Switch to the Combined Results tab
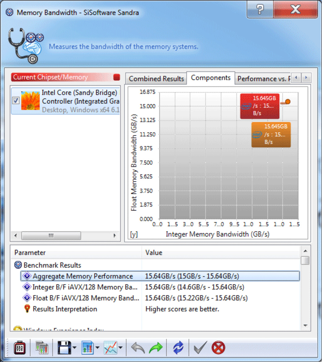Image resolution: width=322 pixels, height=362 pixels. tap(156, 79)
